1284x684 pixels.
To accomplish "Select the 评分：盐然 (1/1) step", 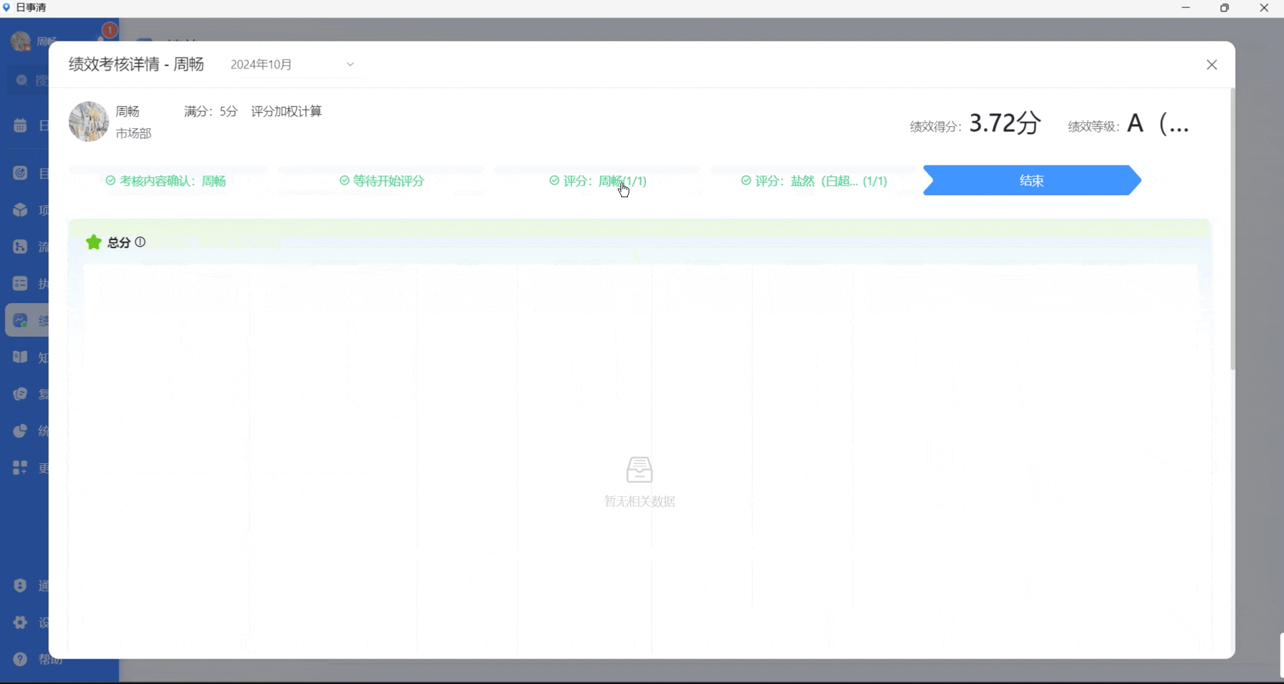I will 814,181.
